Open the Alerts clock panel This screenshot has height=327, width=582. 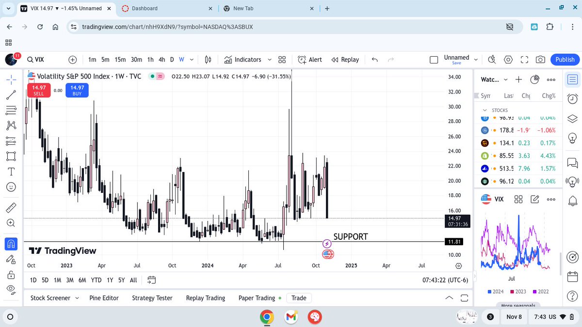[x=572, y=98]
